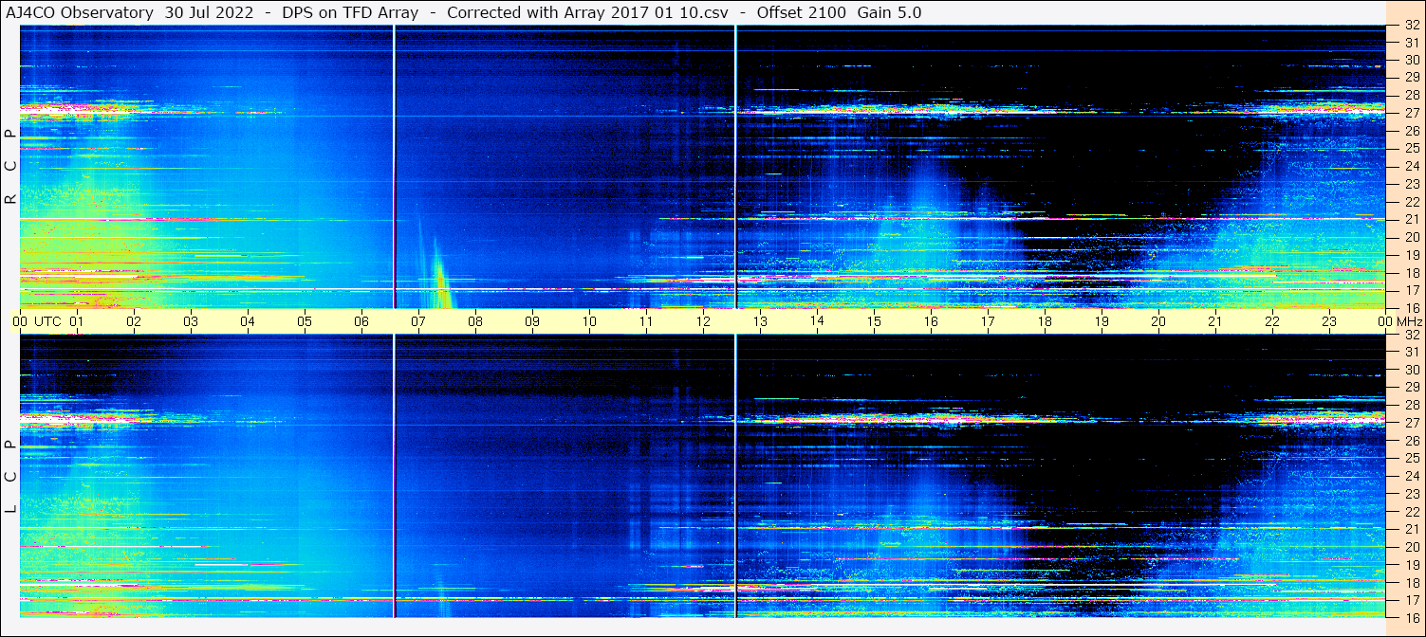Click the vertical "L C P" panel label
The width and height of the screenshot is (1426, 637).
(10, 478)
